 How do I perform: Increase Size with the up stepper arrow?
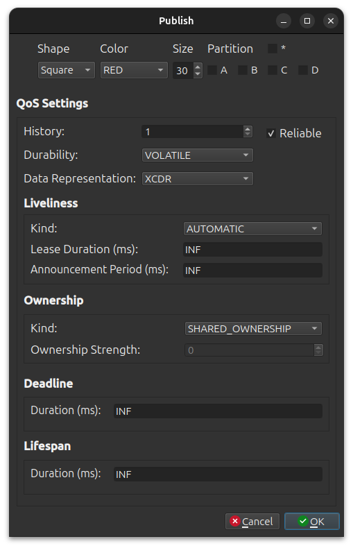(198, 67)
